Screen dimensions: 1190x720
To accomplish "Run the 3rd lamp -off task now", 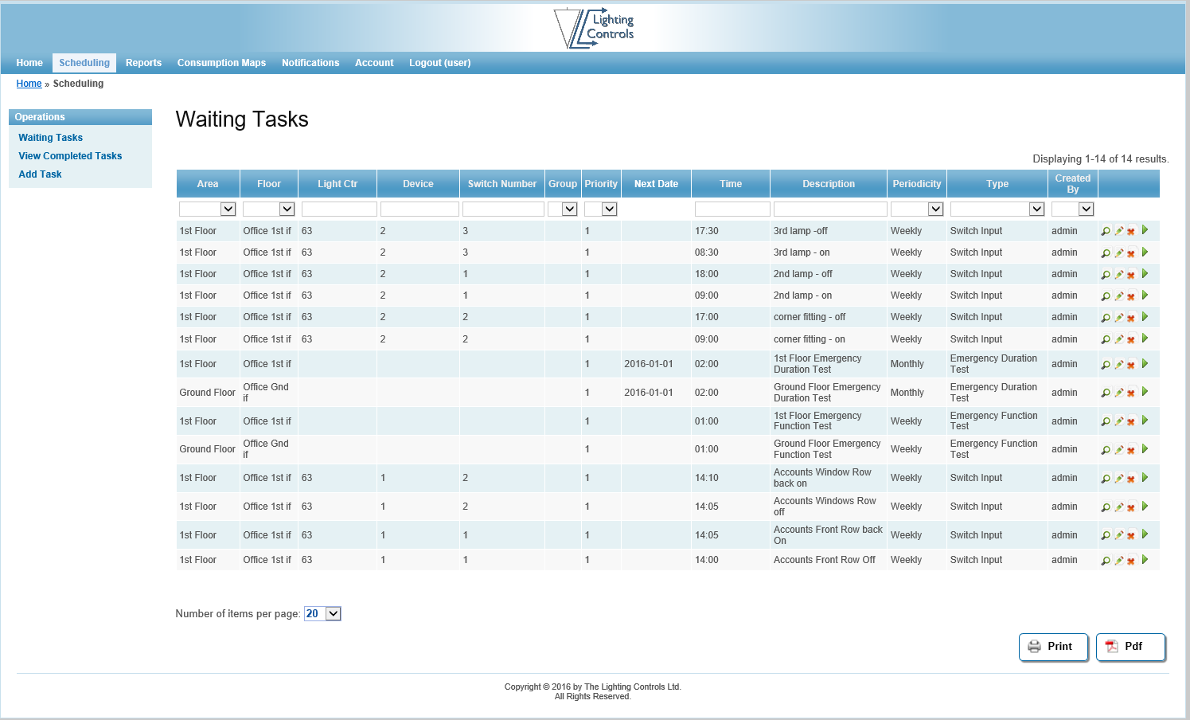I will (x=1145, y=230).
